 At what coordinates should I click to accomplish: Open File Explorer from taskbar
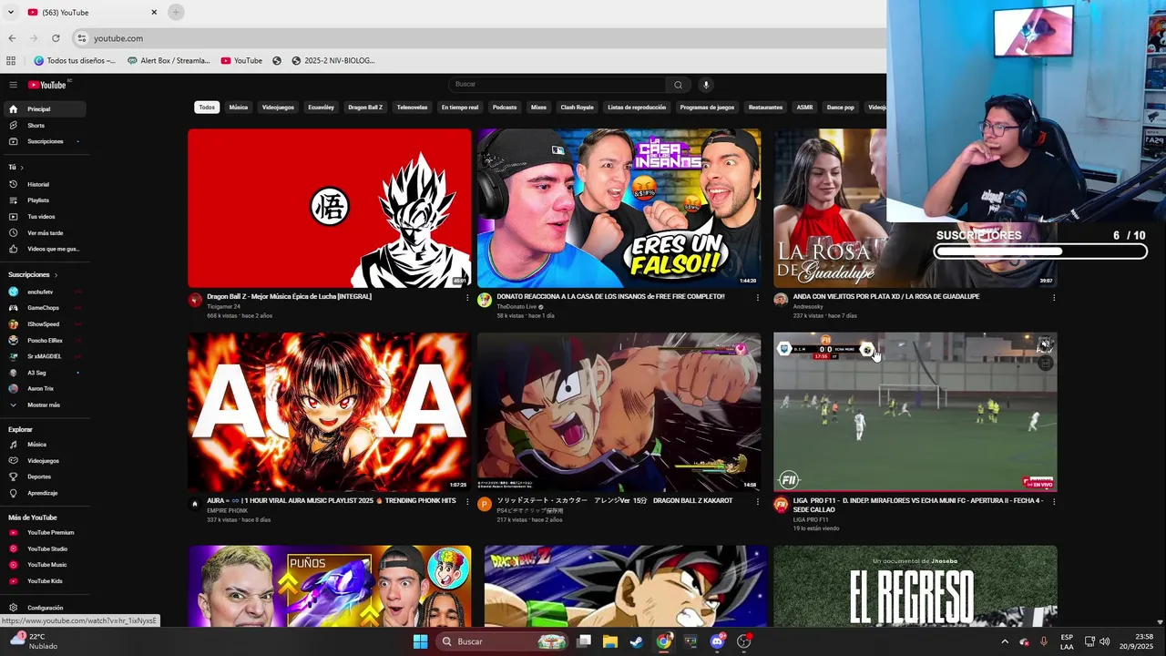[x=610, y=641]
